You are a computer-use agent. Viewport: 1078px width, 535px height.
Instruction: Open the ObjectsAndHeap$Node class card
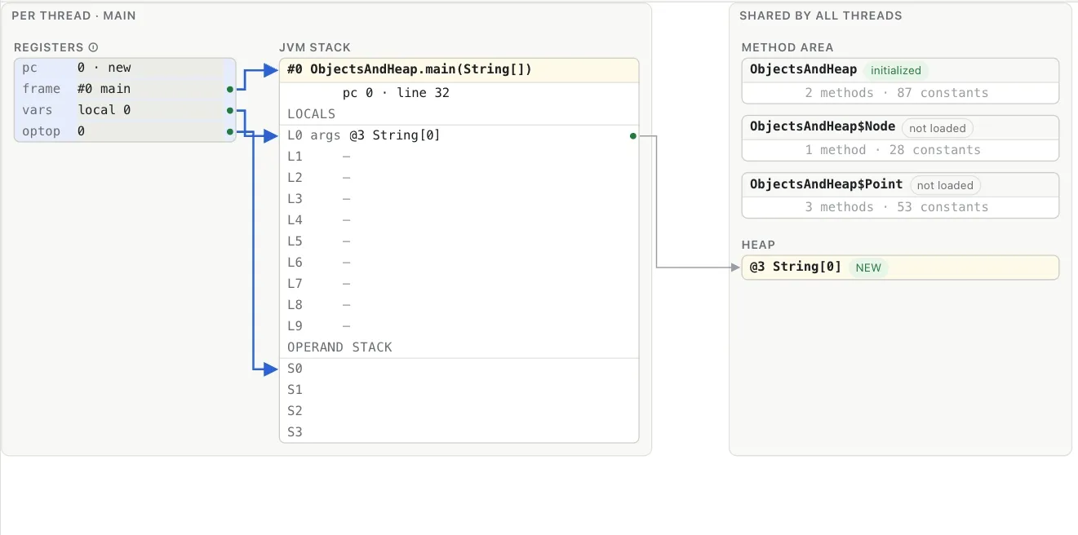click(x=900, y=138)
